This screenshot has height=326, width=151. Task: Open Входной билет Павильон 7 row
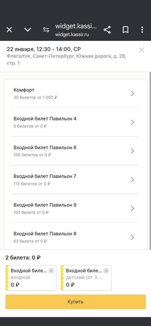[75, 180]
